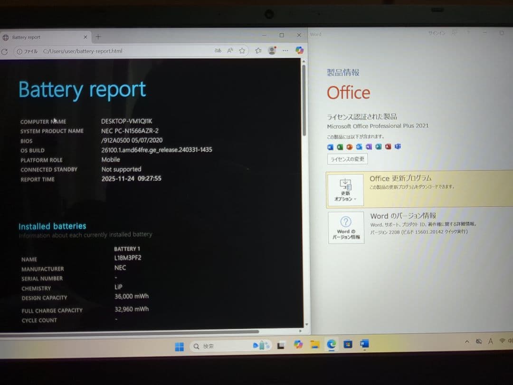Toggle the favorites star in the address bar
Viewport: 513px width, 385px height.
coord(242,50)
